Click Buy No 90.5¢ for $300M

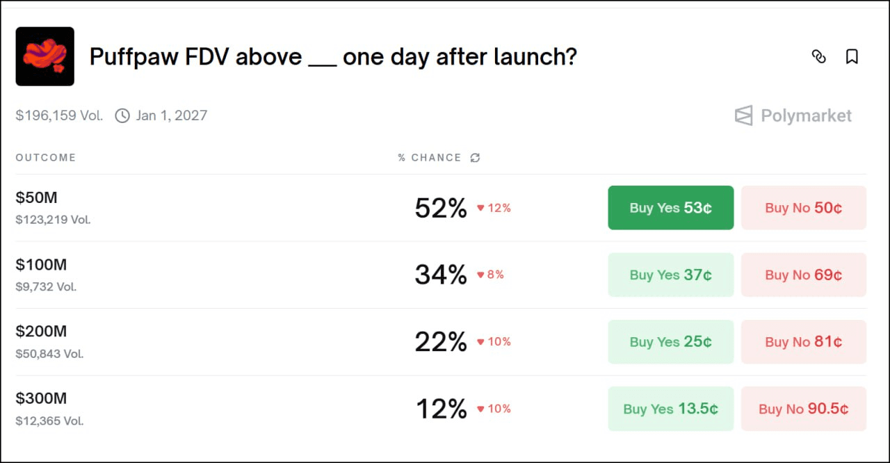tap(803, 409)
